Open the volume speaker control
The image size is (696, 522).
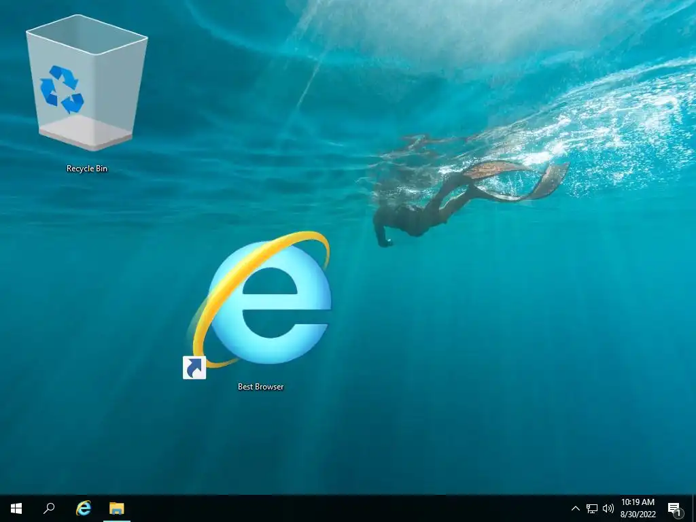(608, 508)
